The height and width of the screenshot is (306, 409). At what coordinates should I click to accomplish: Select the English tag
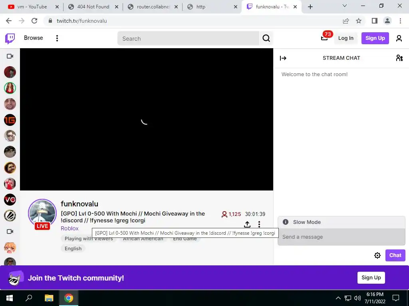tap(73, 249)
